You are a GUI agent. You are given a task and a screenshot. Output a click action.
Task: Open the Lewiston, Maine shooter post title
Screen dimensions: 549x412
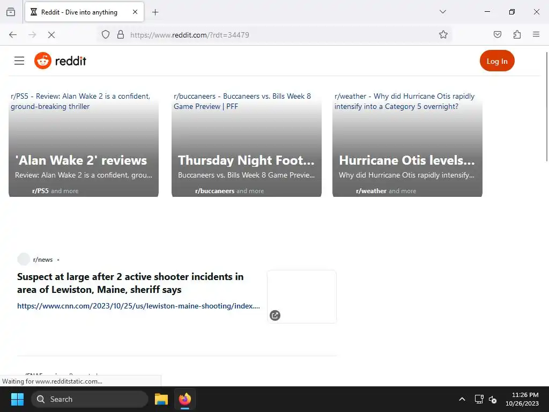point(130,283)
